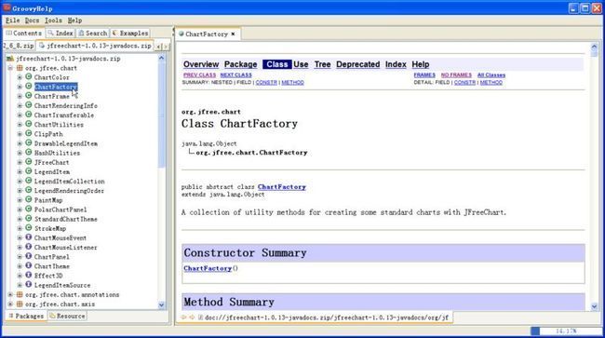
Task: Click the back arrow icon in address bar
Action: 183,318
